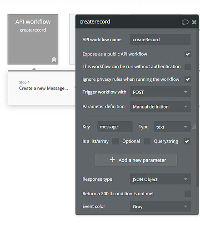200x227 pixels.
Task: Check the Is a list/array box
Action: click(115, 141)
